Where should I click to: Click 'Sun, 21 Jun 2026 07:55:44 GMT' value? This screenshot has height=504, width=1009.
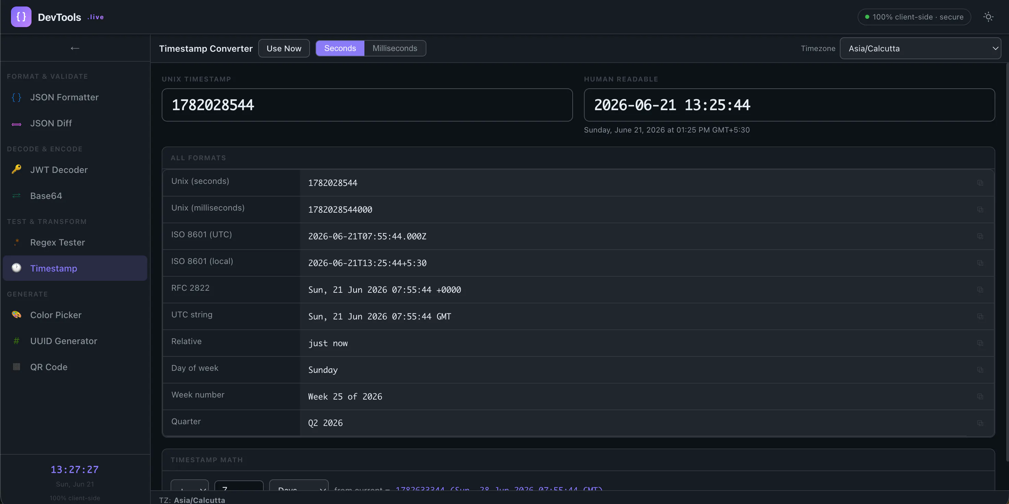coord(379,316)
